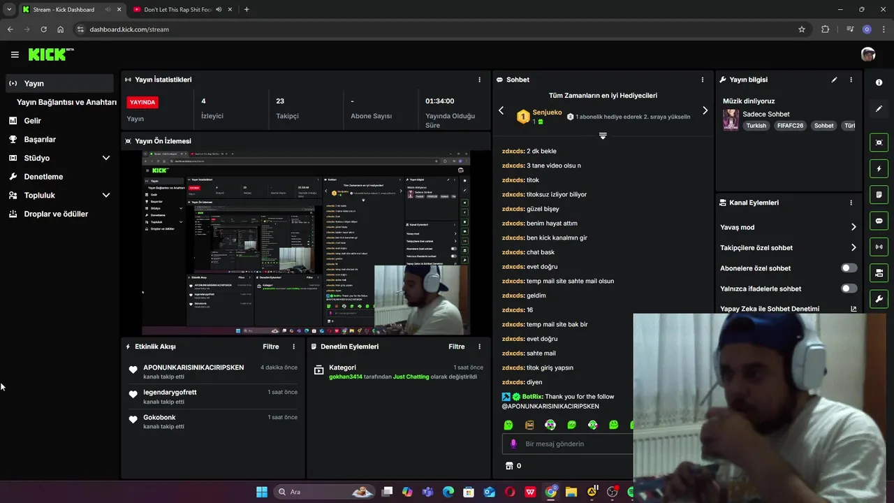
Task: Select Yayın in the sidebar
Action: point(59,83)
